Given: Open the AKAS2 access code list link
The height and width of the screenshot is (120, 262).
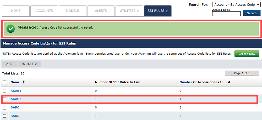Looking at the screenshot, I should pyautogui.click(x=16, y=99).
